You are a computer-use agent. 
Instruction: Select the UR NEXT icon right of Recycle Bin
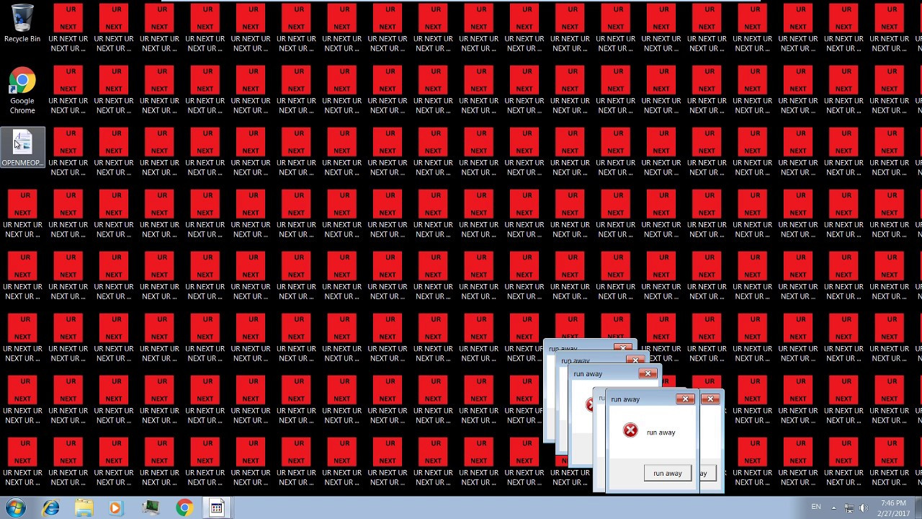68,29
